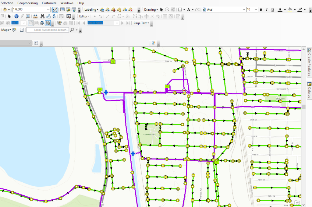Toggle the Editor Toolbar button
Screen dimensions: 312x207
[55, 10]
